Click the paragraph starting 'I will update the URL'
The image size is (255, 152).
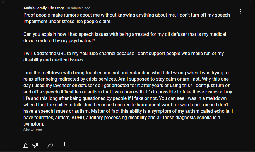(124, 56)
